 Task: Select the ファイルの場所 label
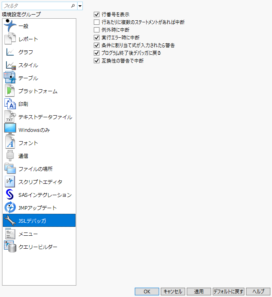pyautogui.click(x=35, y=169)
